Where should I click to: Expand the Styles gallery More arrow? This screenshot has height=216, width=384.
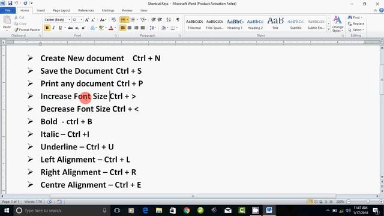coord(329,29)
